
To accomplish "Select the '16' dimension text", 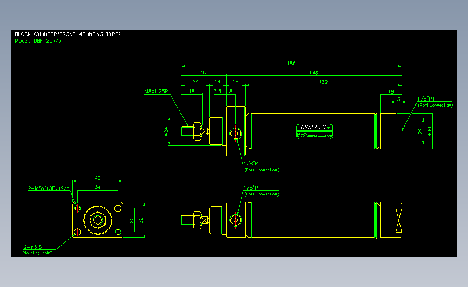I will (235, 81).
